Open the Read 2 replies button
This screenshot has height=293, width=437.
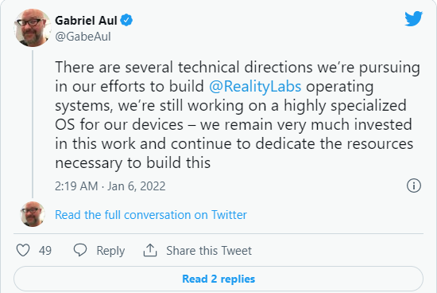[x=218, y=279]
